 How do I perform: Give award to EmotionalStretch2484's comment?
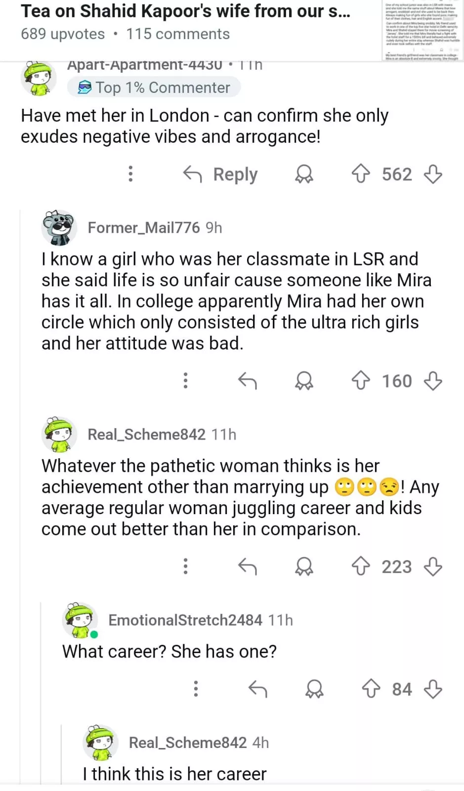[x=314, y=689]
